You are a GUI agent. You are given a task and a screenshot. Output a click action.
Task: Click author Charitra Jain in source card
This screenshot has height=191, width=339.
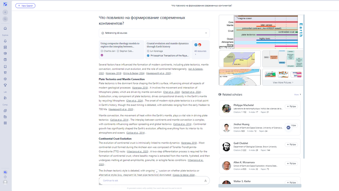(110, 51)
